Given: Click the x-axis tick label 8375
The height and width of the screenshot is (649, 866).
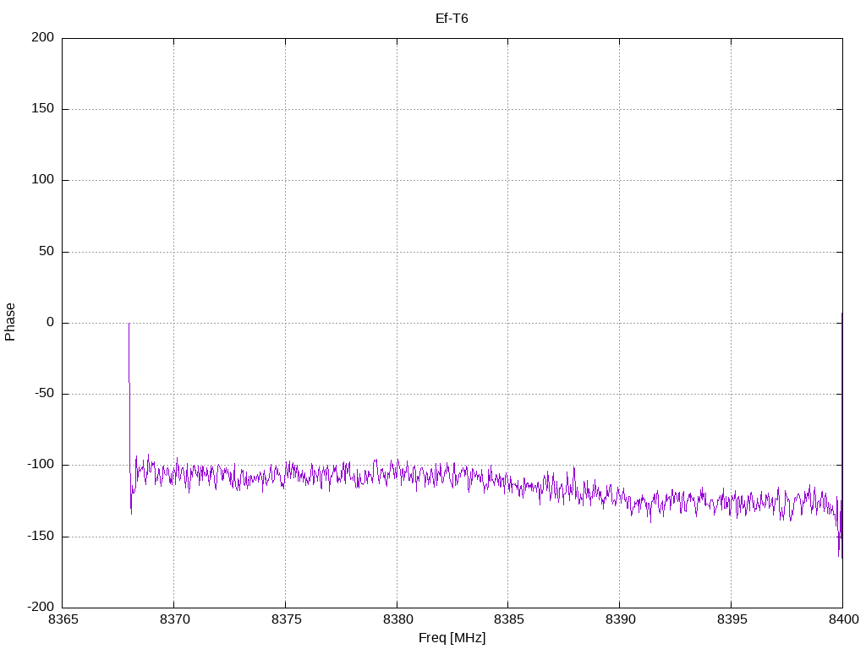Looking at the screenshot, I should 286,619.
